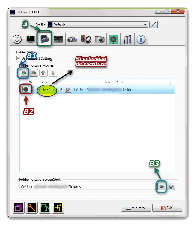Viewport: 195px width, 225px height.
Task: Open the Folder settings tab
Action: coord(44,39)
